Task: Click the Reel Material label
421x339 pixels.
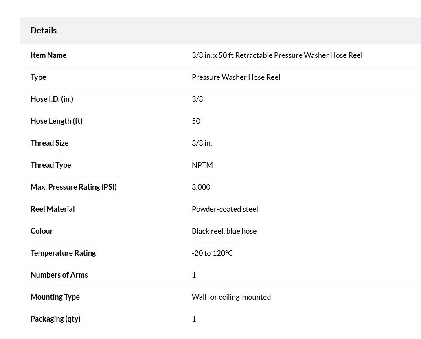Action: (x=53, y=209)
